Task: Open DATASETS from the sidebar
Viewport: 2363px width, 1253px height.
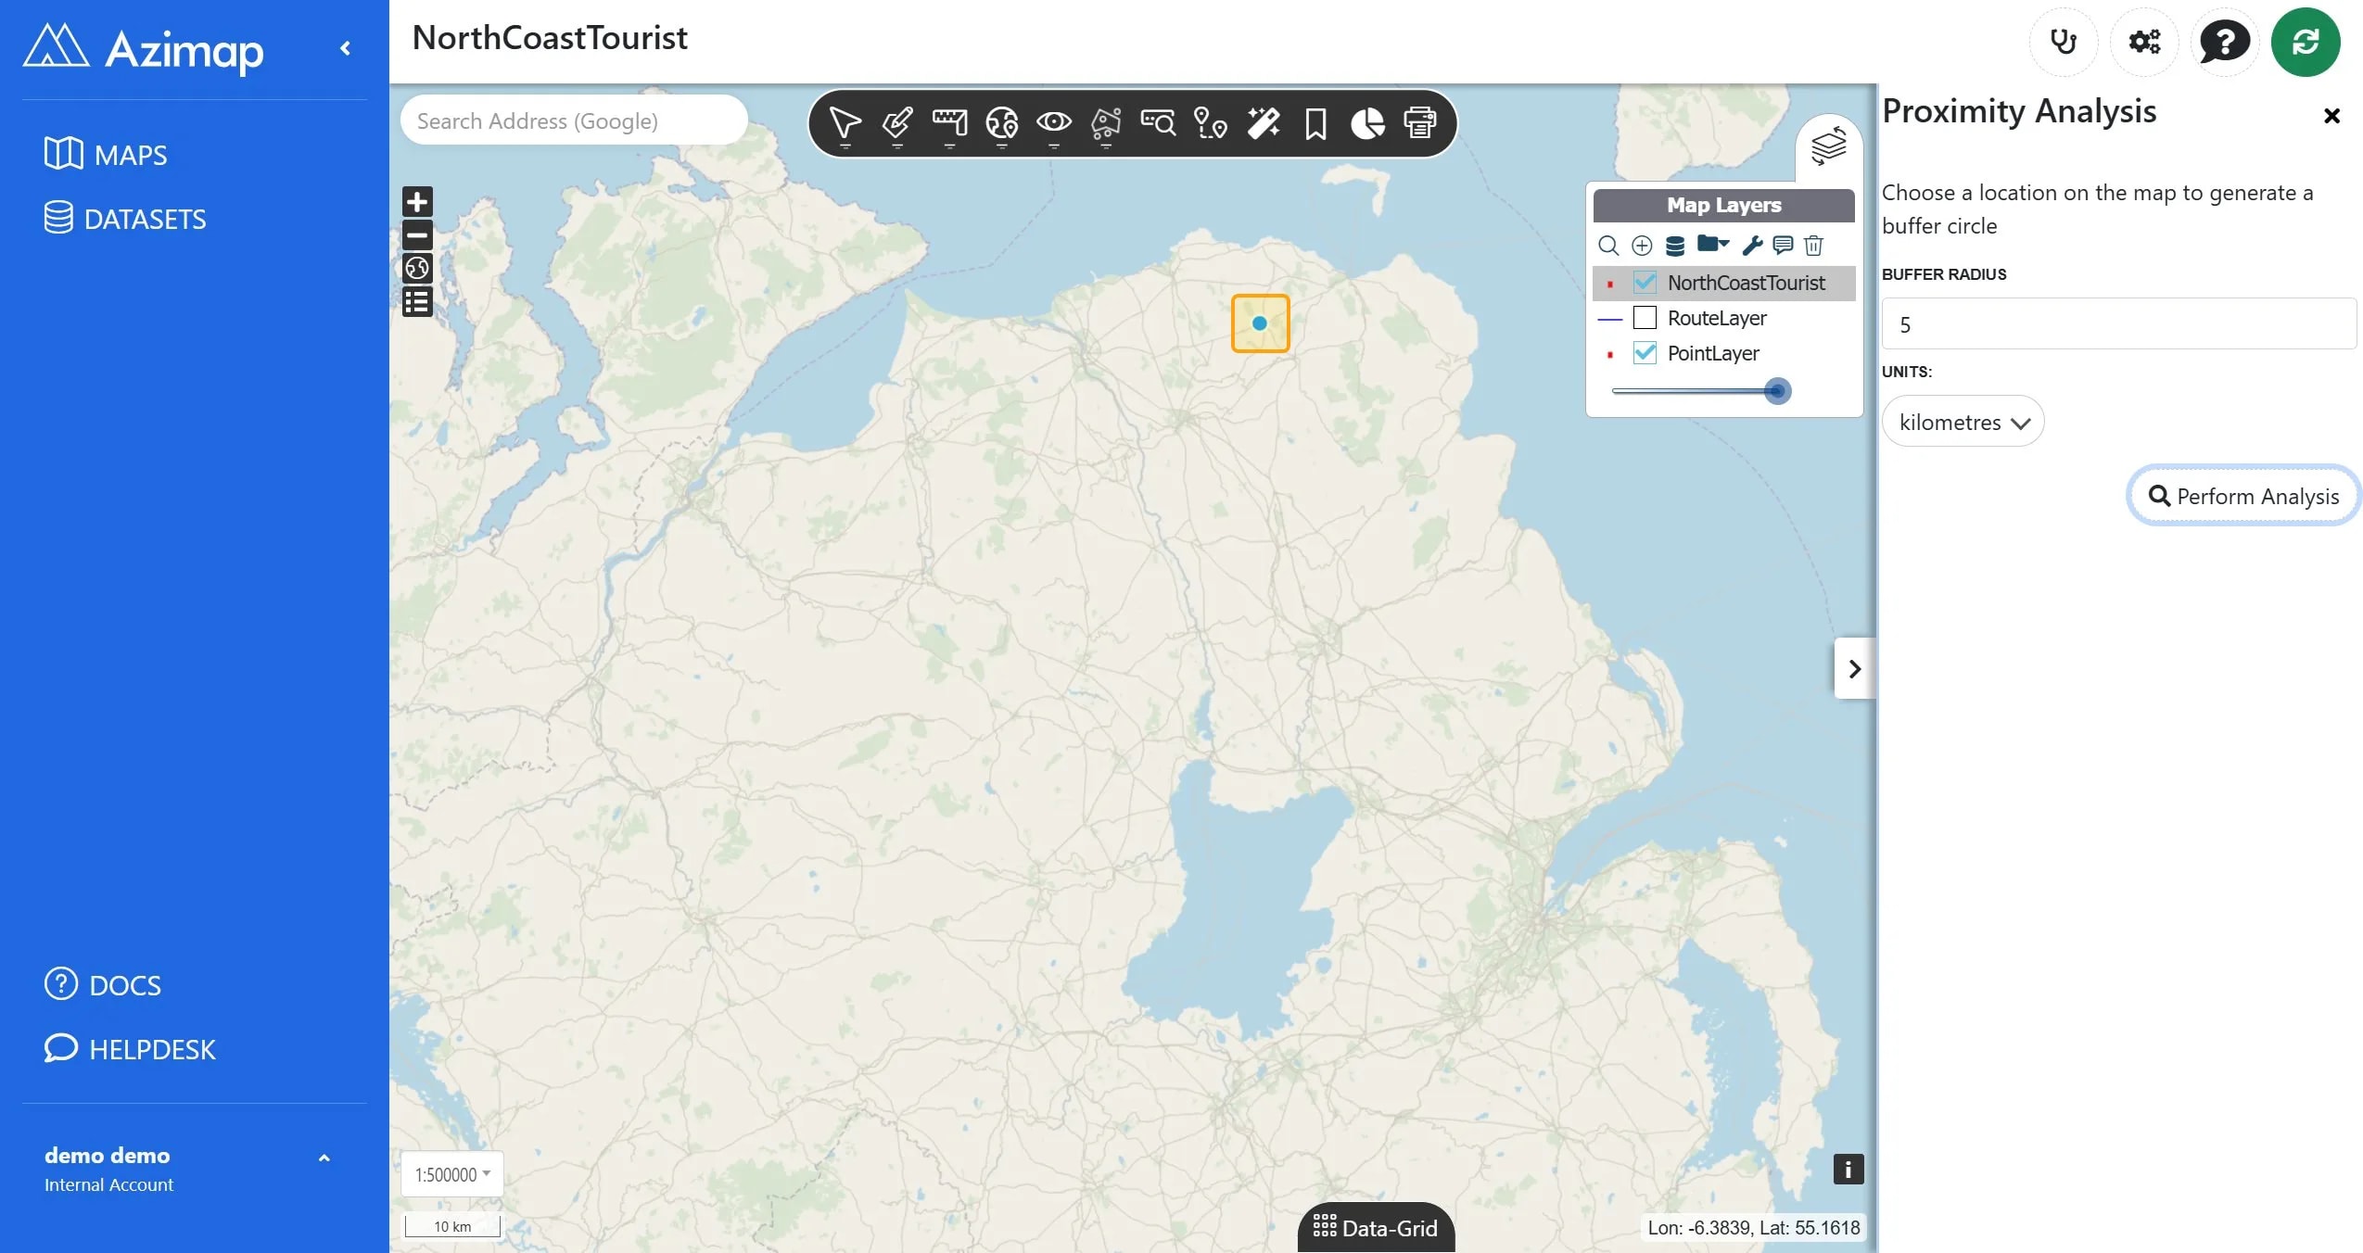Action: point(125,219)
